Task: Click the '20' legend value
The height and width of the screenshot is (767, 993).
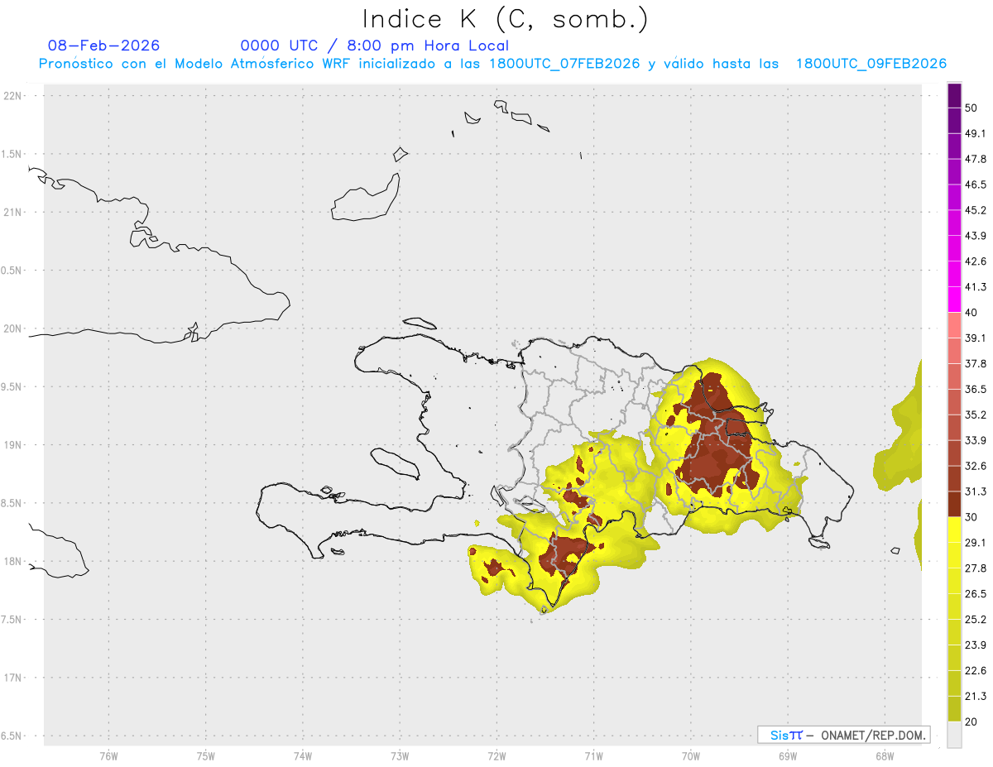Action: (971, 722)
